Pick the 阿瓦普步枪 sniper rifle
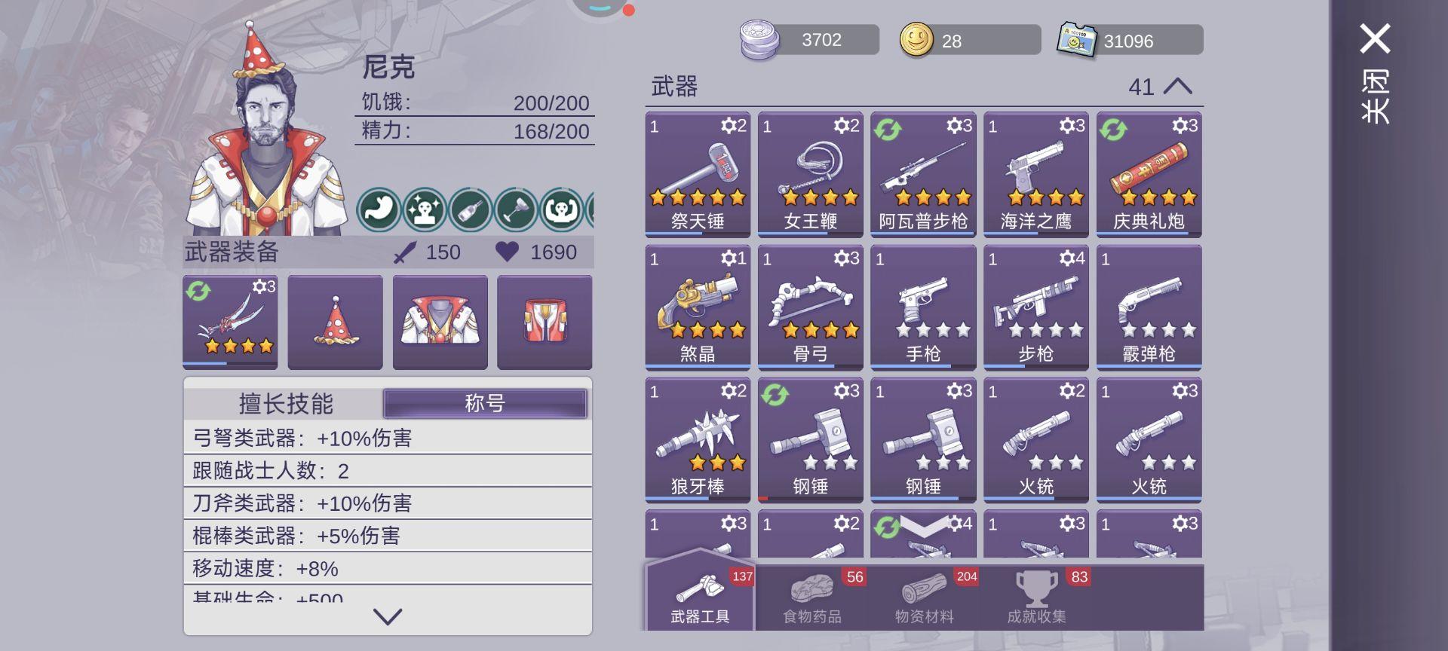 (x=923, y=174)
